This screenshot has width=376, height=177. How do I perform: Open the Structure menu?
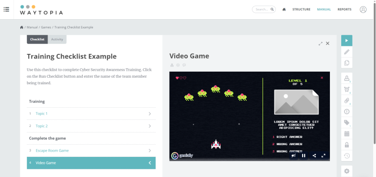[x=301, y=9]
